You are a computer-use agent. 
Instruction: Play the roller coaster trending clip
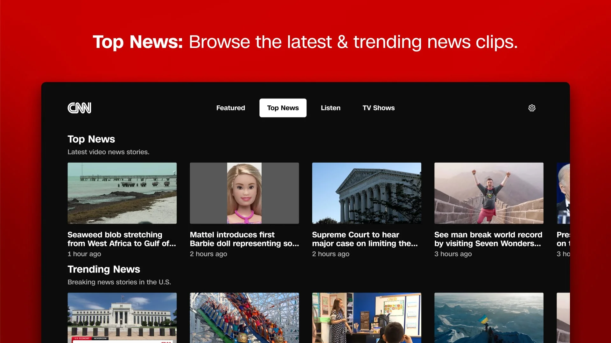(244, 318)
